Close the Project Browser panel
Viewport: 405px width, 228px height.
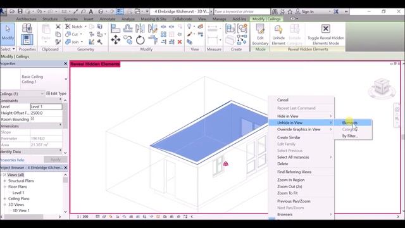pos(65,167)
